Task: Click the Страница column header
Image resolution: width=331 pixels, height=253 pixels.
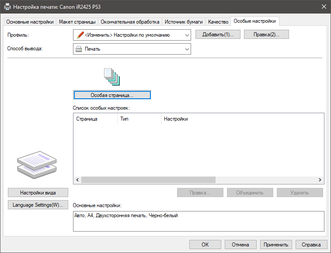Action: pos(95,119)
